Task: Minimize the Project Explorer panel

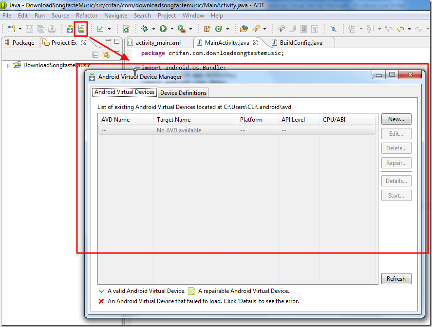Action: [108, 40]
